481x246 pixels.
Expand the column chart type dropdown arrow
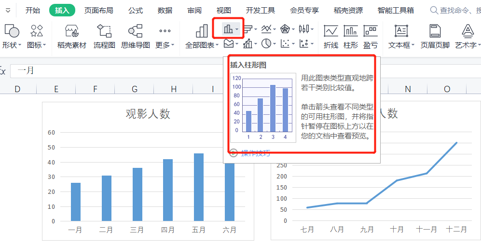pyautogui.click(x=237, y=29)
